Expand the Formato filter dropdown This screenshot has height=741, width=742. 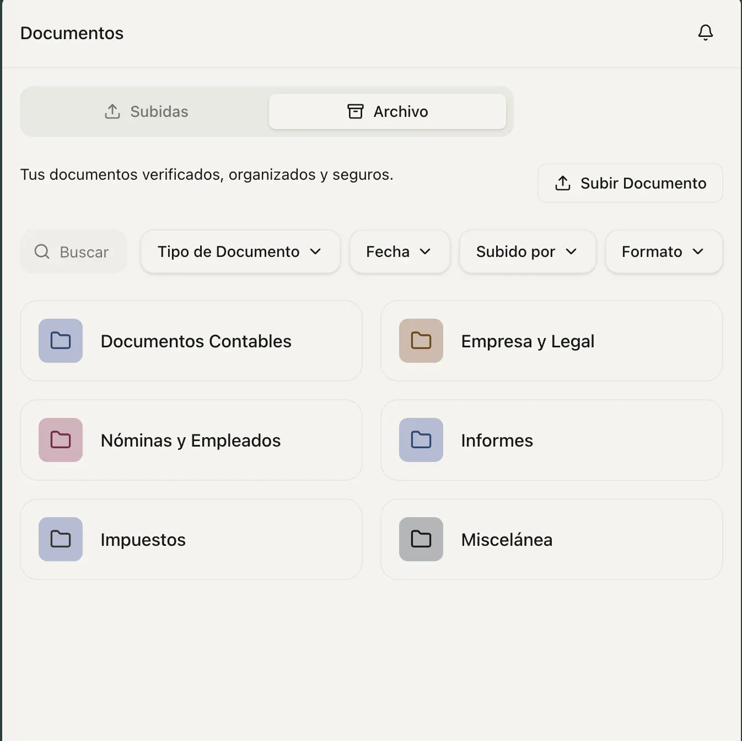pyautogui.click(x=663, y=252)
